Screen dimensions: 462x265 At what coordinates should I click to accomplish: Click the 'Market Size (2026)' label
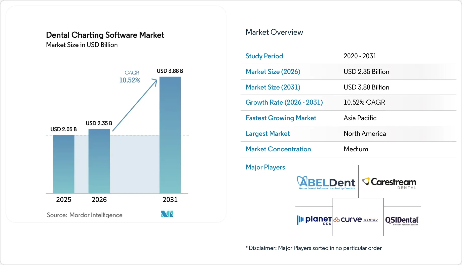tap(273, 72)
